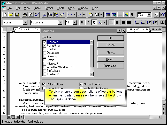Click the AutoFormat toolbar icon
The width and height of the screenshot is (167, 125).
[91, 15]
